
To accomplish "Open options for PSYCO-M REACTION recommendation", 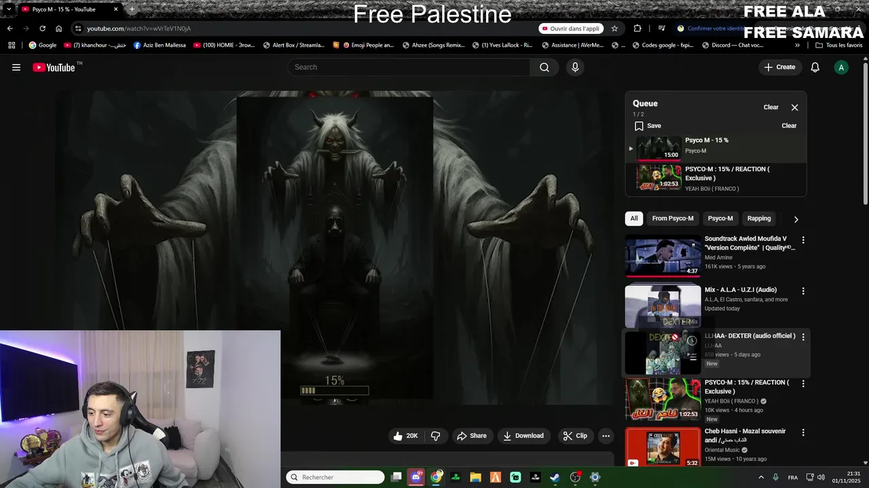I will [x=803, y=384].
